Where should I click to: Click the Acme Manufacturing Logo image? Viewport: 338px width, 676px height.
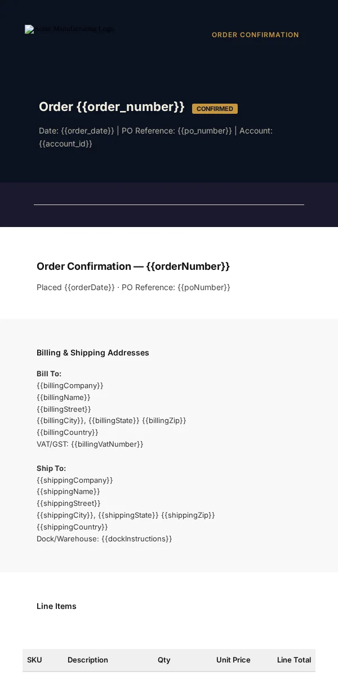(69, 29)
